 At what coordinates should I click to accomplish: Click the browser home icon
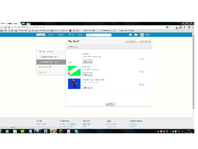click(9, 27)
